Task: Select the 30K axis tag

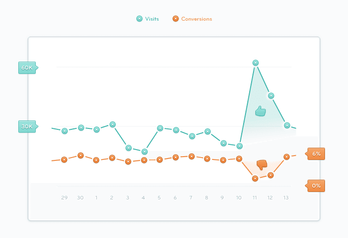Action: pyautogui.click(x=28, y=127)
